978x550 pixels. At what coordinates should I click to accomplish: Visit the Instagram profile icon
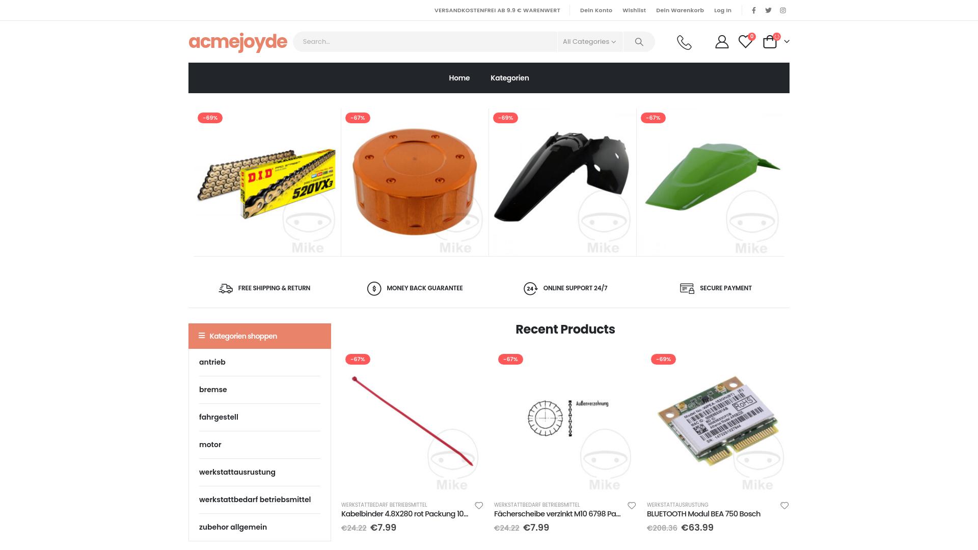(x=783, y=10)
